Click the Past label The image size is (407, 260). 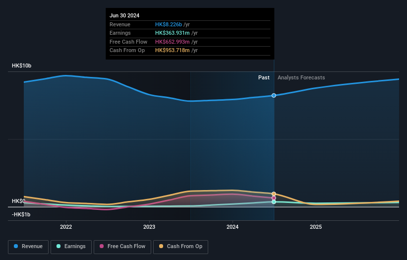pos(264,78)
